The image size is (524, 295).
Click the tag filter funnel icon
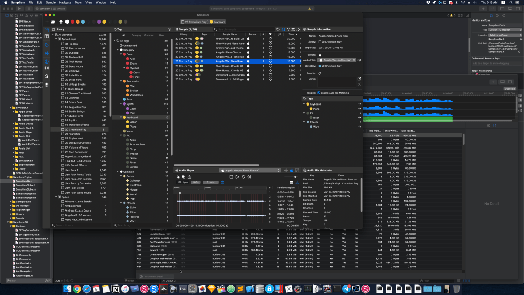click(170, 29)
